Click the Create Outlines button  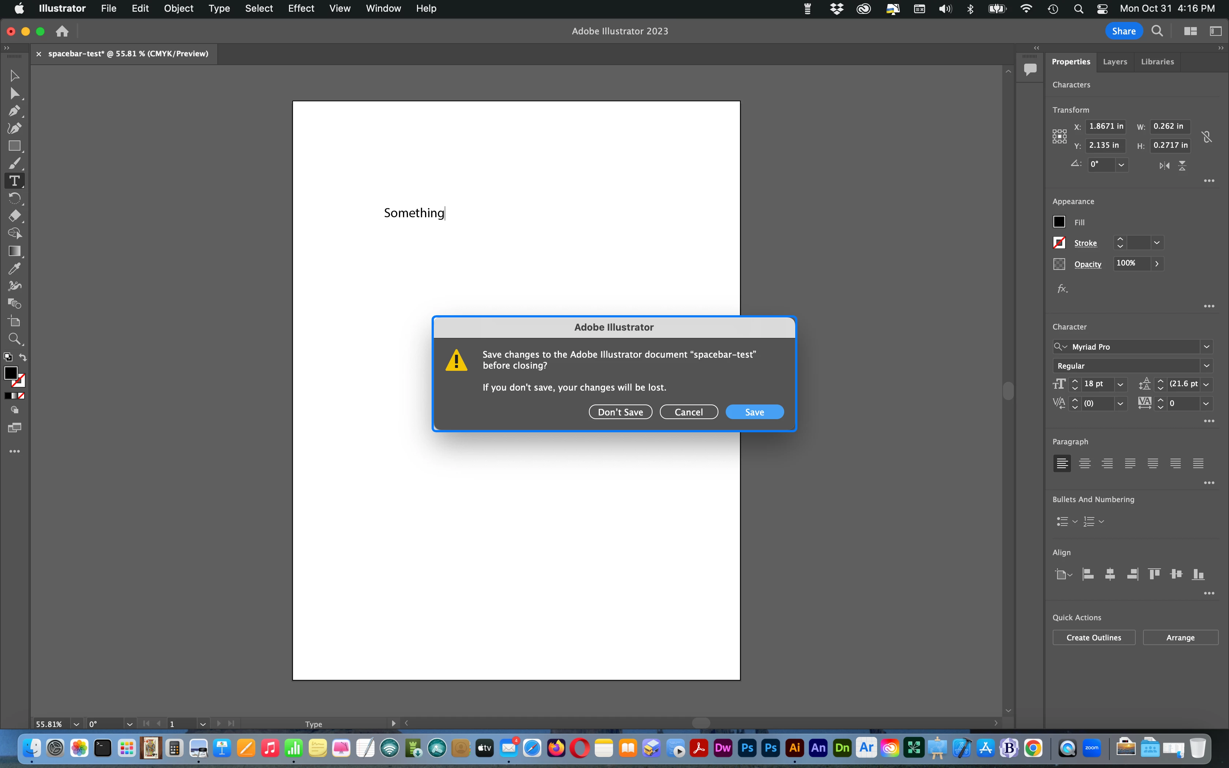point(1093,637)
